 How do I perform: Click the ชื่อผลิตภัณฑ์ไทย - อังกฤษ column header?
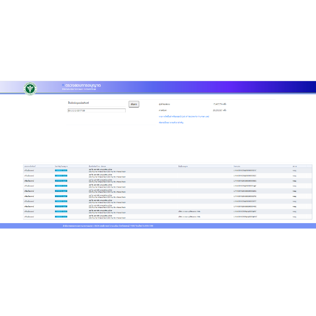click(97, 166)
